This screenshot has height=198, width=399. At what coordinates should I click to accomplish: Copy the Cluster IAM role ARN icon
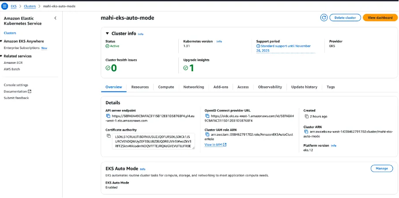(207, 135)
